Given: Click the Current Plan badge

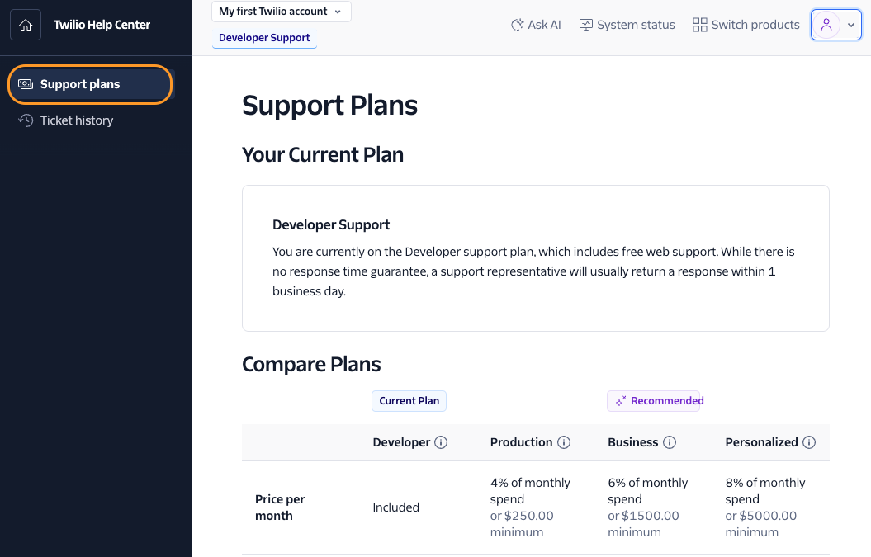Looking at the screenshot, I should [409, 400].
